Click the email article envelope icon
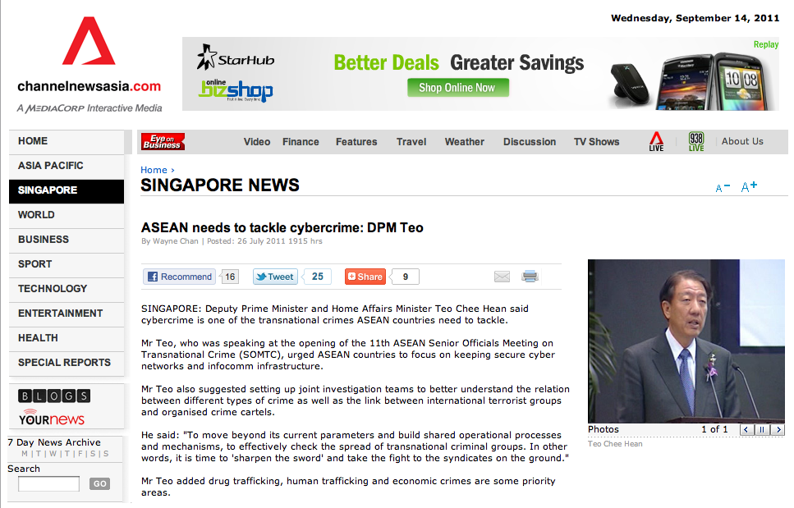This screenshot has width=794, height=508. [502, 277]
